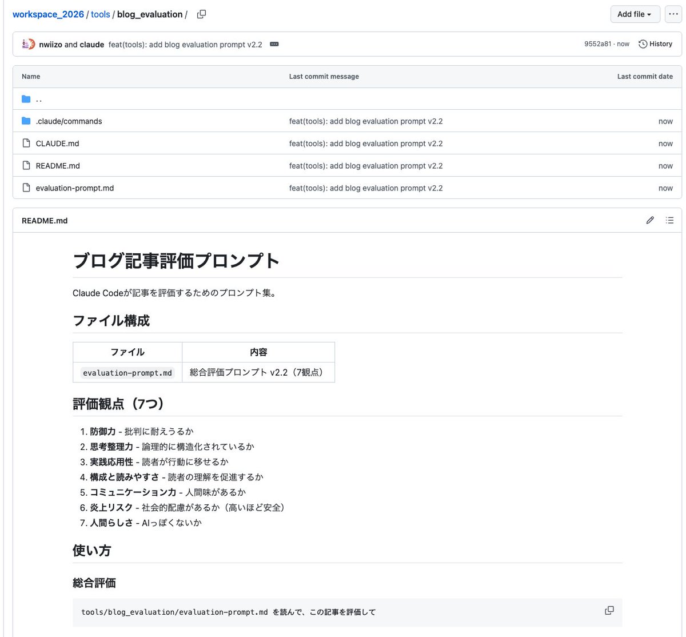Navigate to workspace_2026 breadcrumb
Screen dimensions: 686x637
(48, 14)
